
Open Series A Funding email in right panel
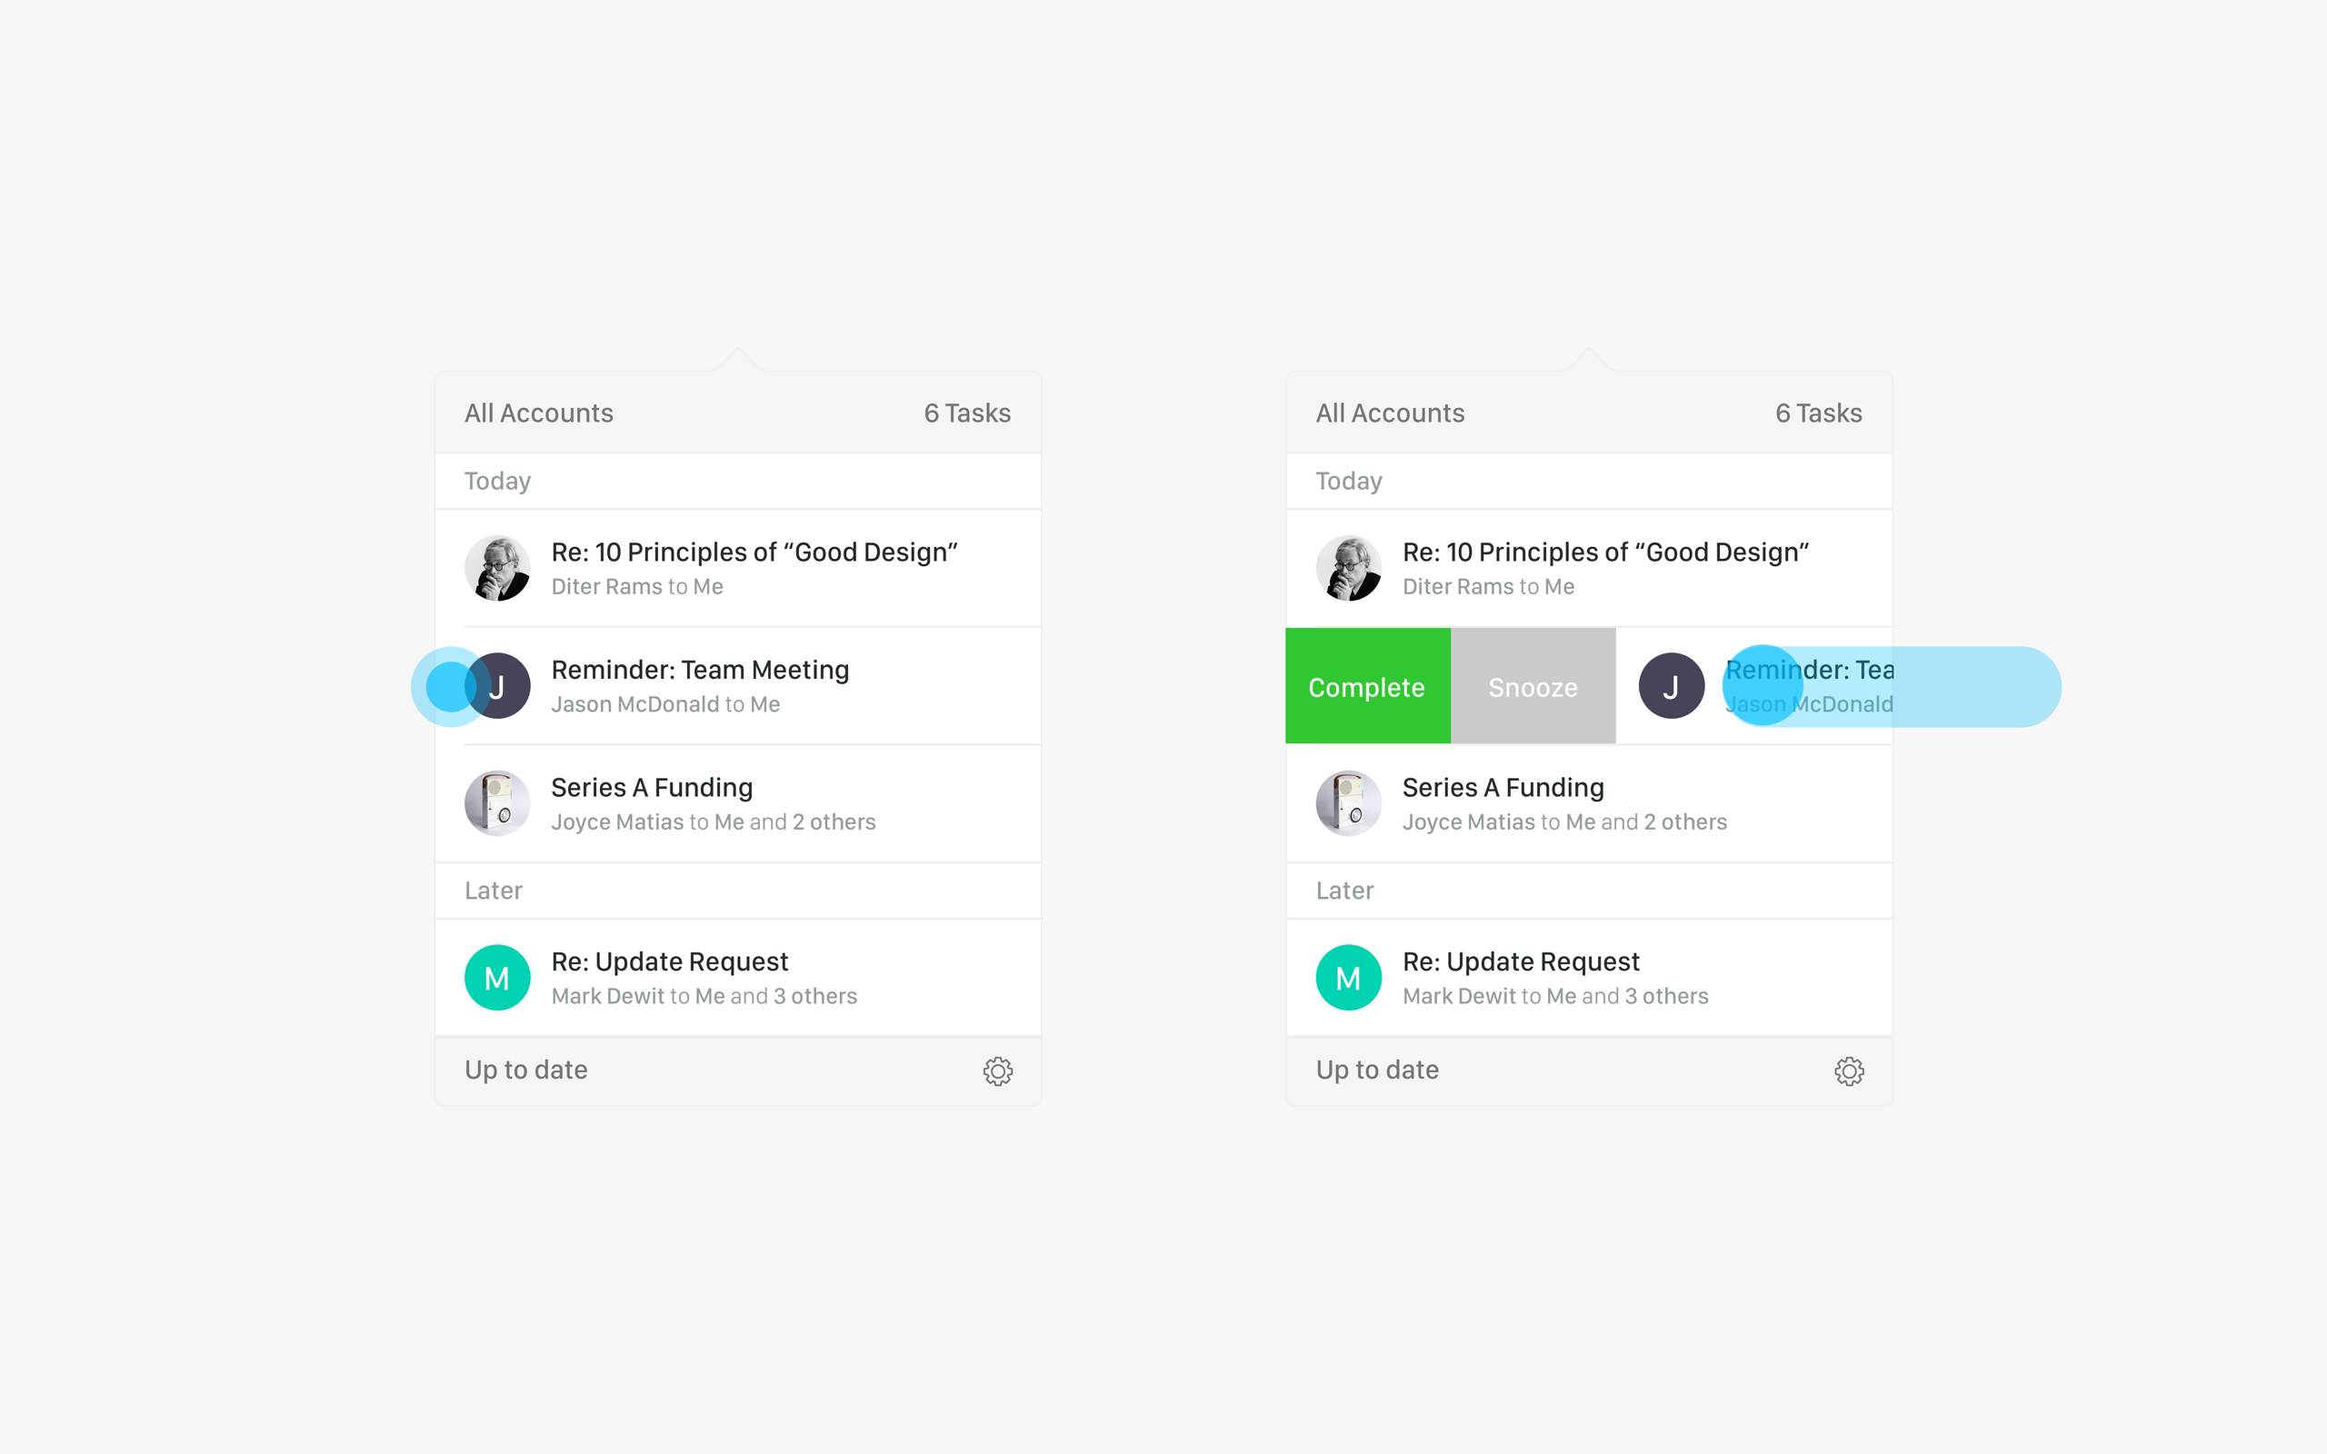1589,803
